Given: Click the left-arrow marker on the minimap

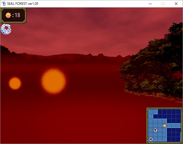Looking at the screenshot, I should [151, 139].
